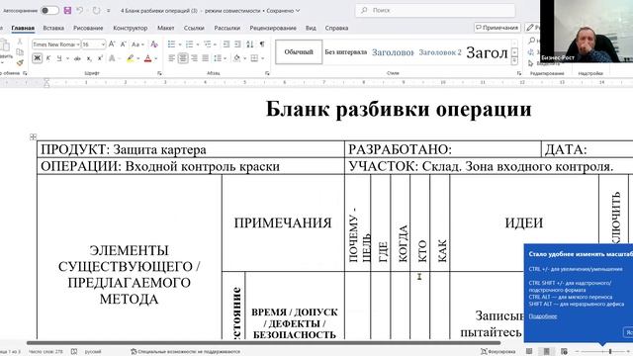Click the Decrease font size icon
This screenshot has height=356, width=633.
123,44
